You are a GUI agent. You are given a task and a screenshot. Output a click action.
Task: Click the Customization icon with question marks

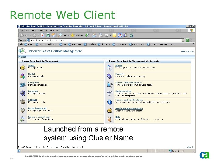click(109, 93)
